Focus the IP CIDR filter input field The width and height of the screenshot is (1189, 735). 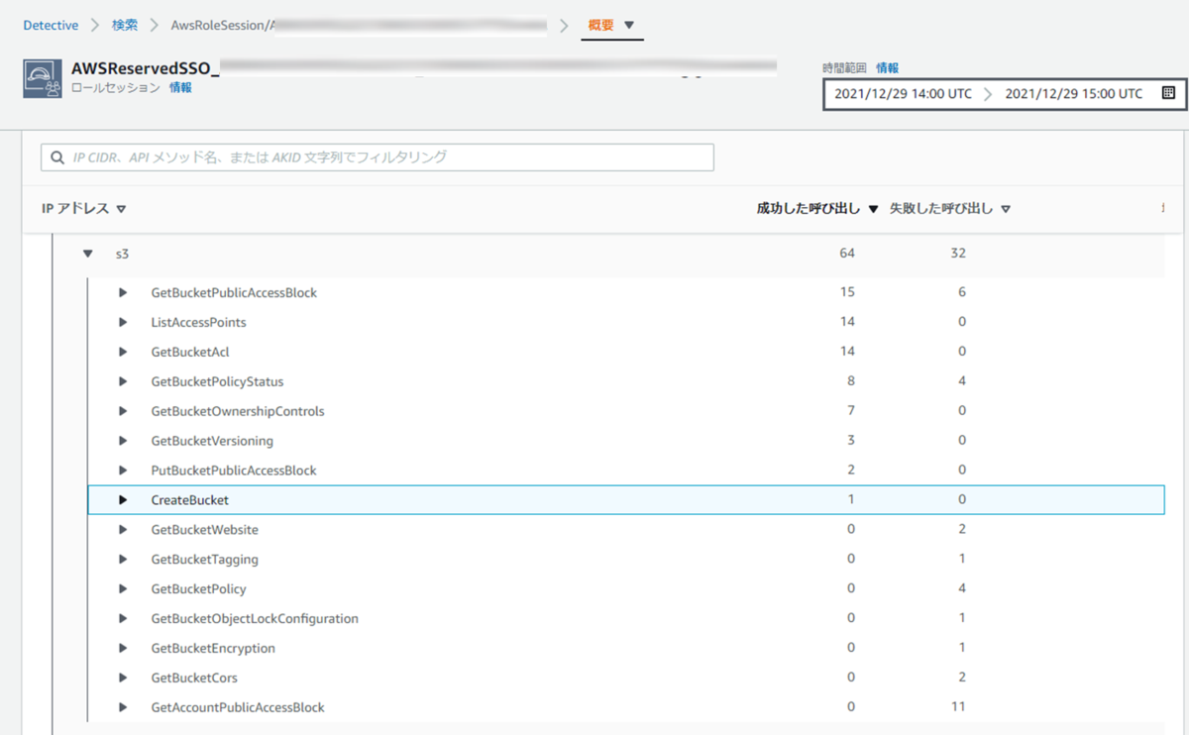click(x=378, y=157)
